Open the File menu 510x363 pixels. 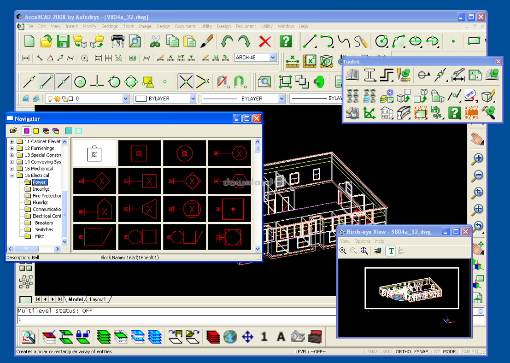[29, 26]
